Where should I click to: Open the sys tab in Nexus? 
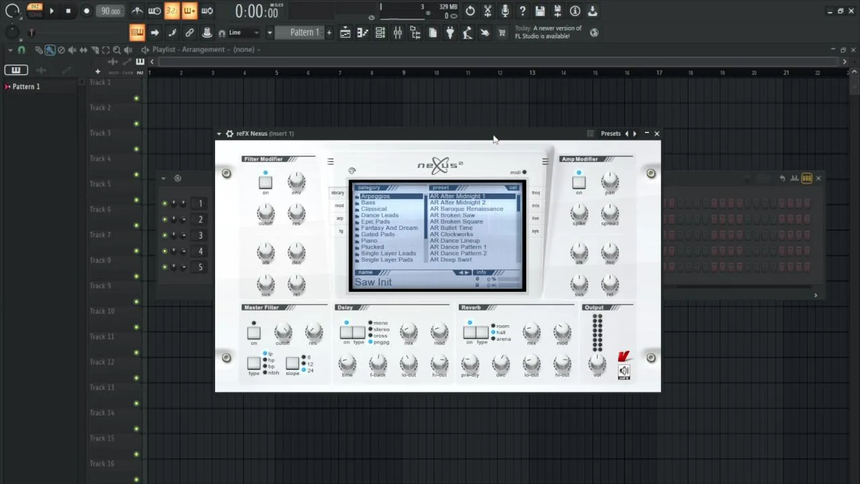point(535,231)
